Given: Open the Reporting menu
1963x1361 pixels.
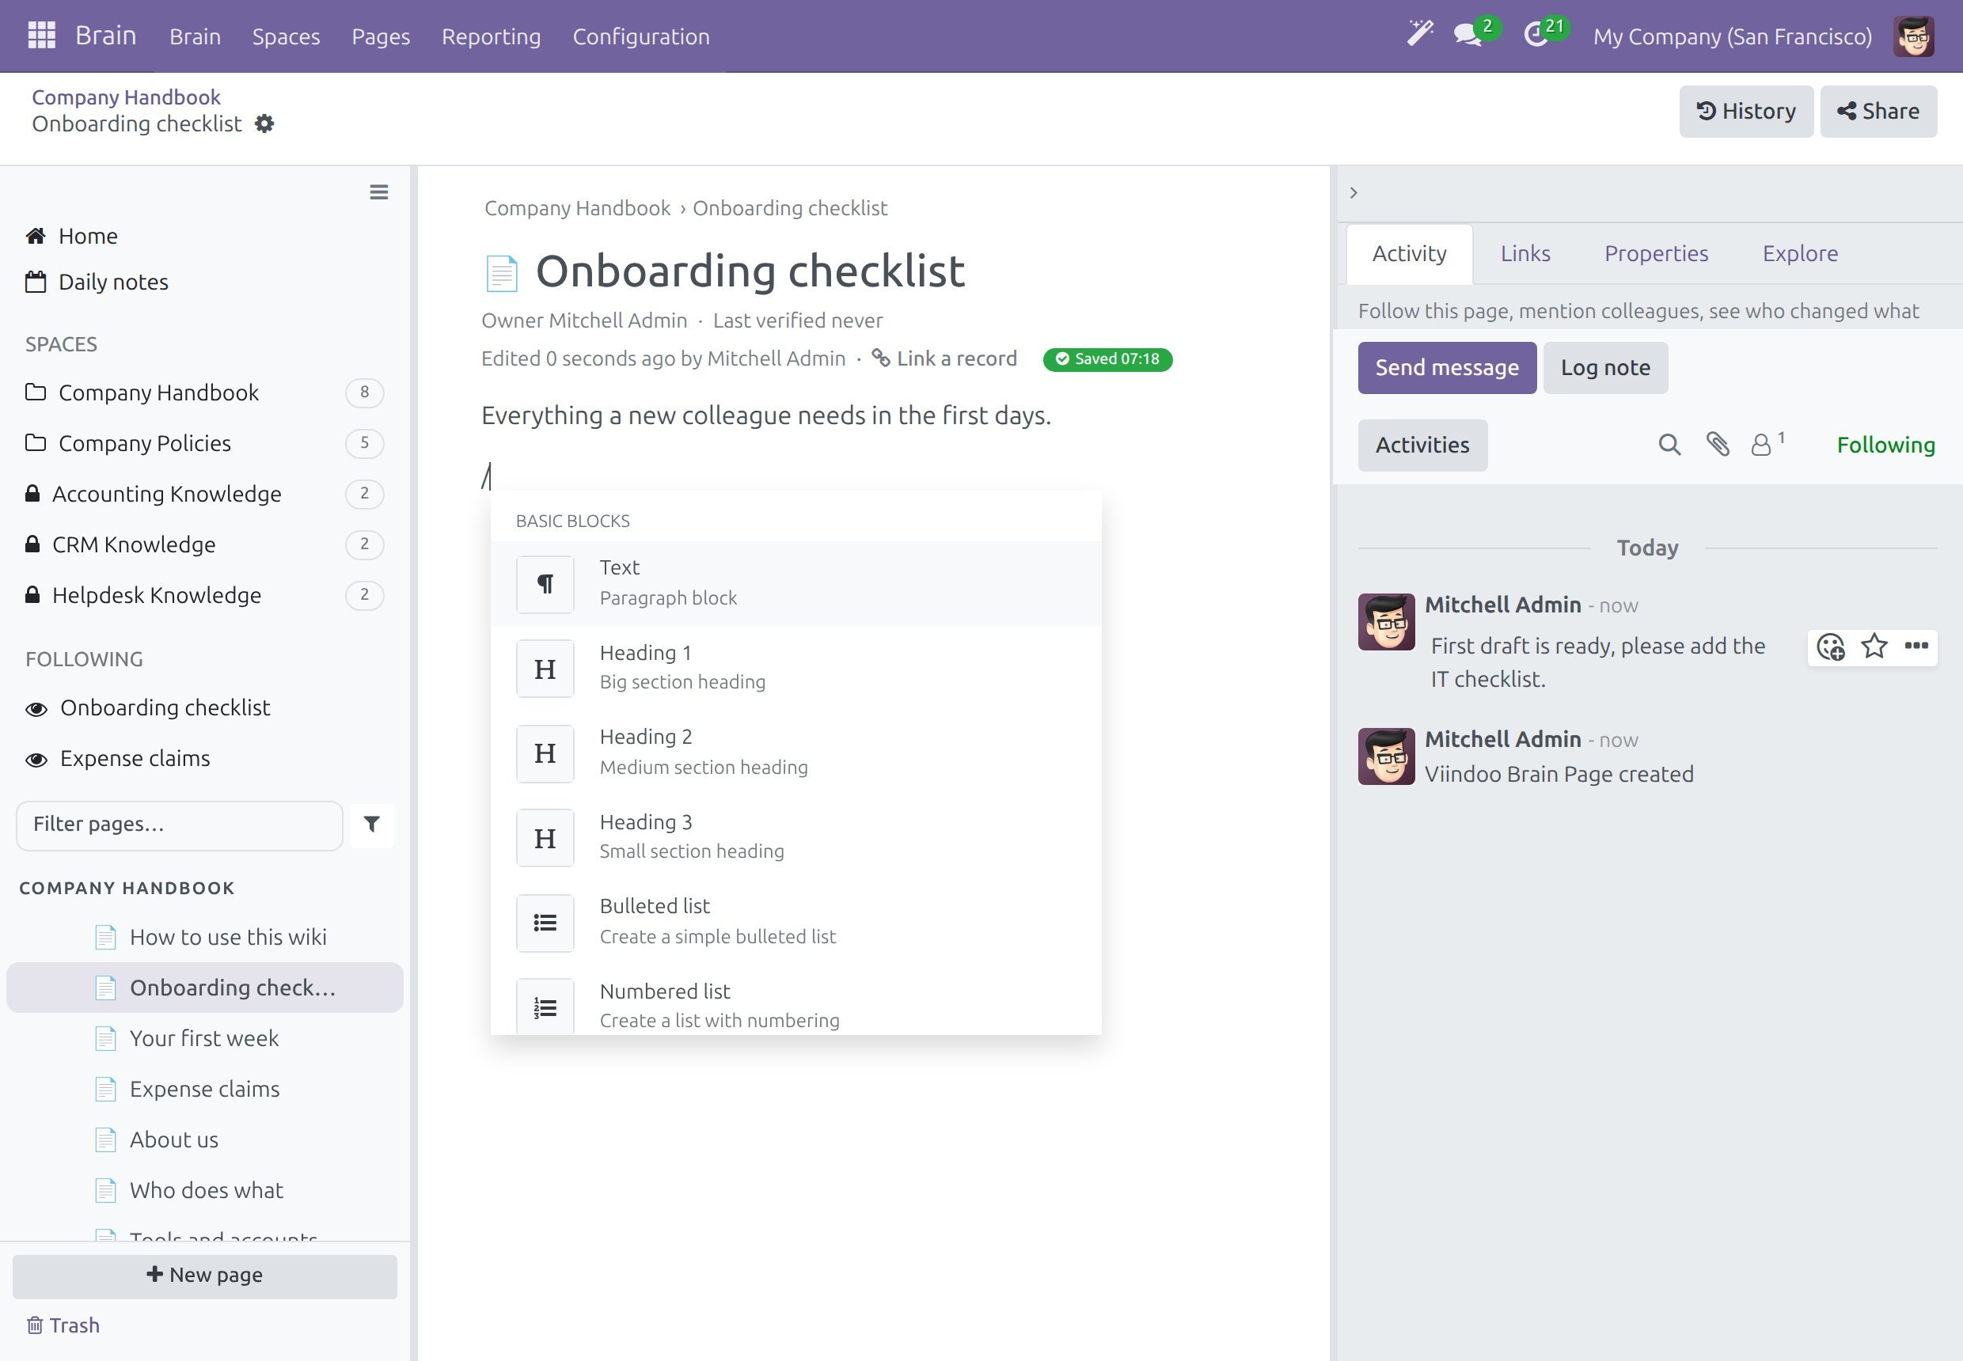Looking at the screenshot, I should (491, 36).
